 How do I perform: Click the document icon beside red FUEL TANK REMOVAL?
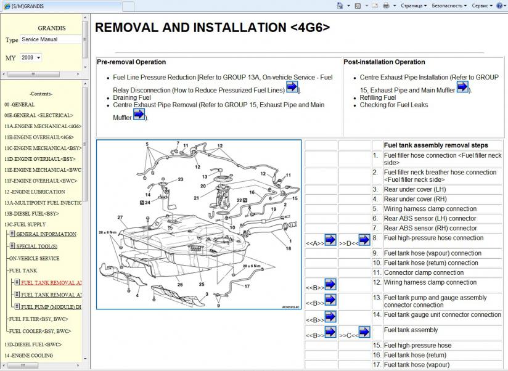point(17,282)
